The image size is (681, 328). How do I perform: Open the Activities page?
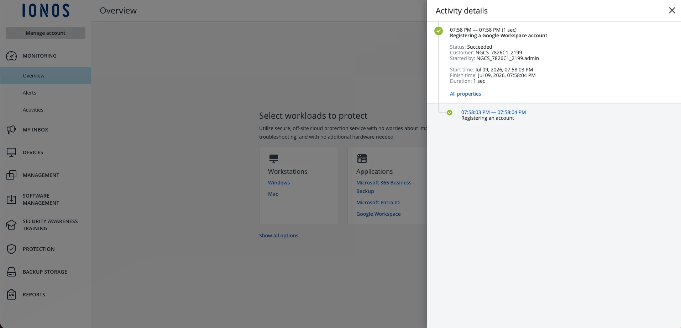[46, 110]
